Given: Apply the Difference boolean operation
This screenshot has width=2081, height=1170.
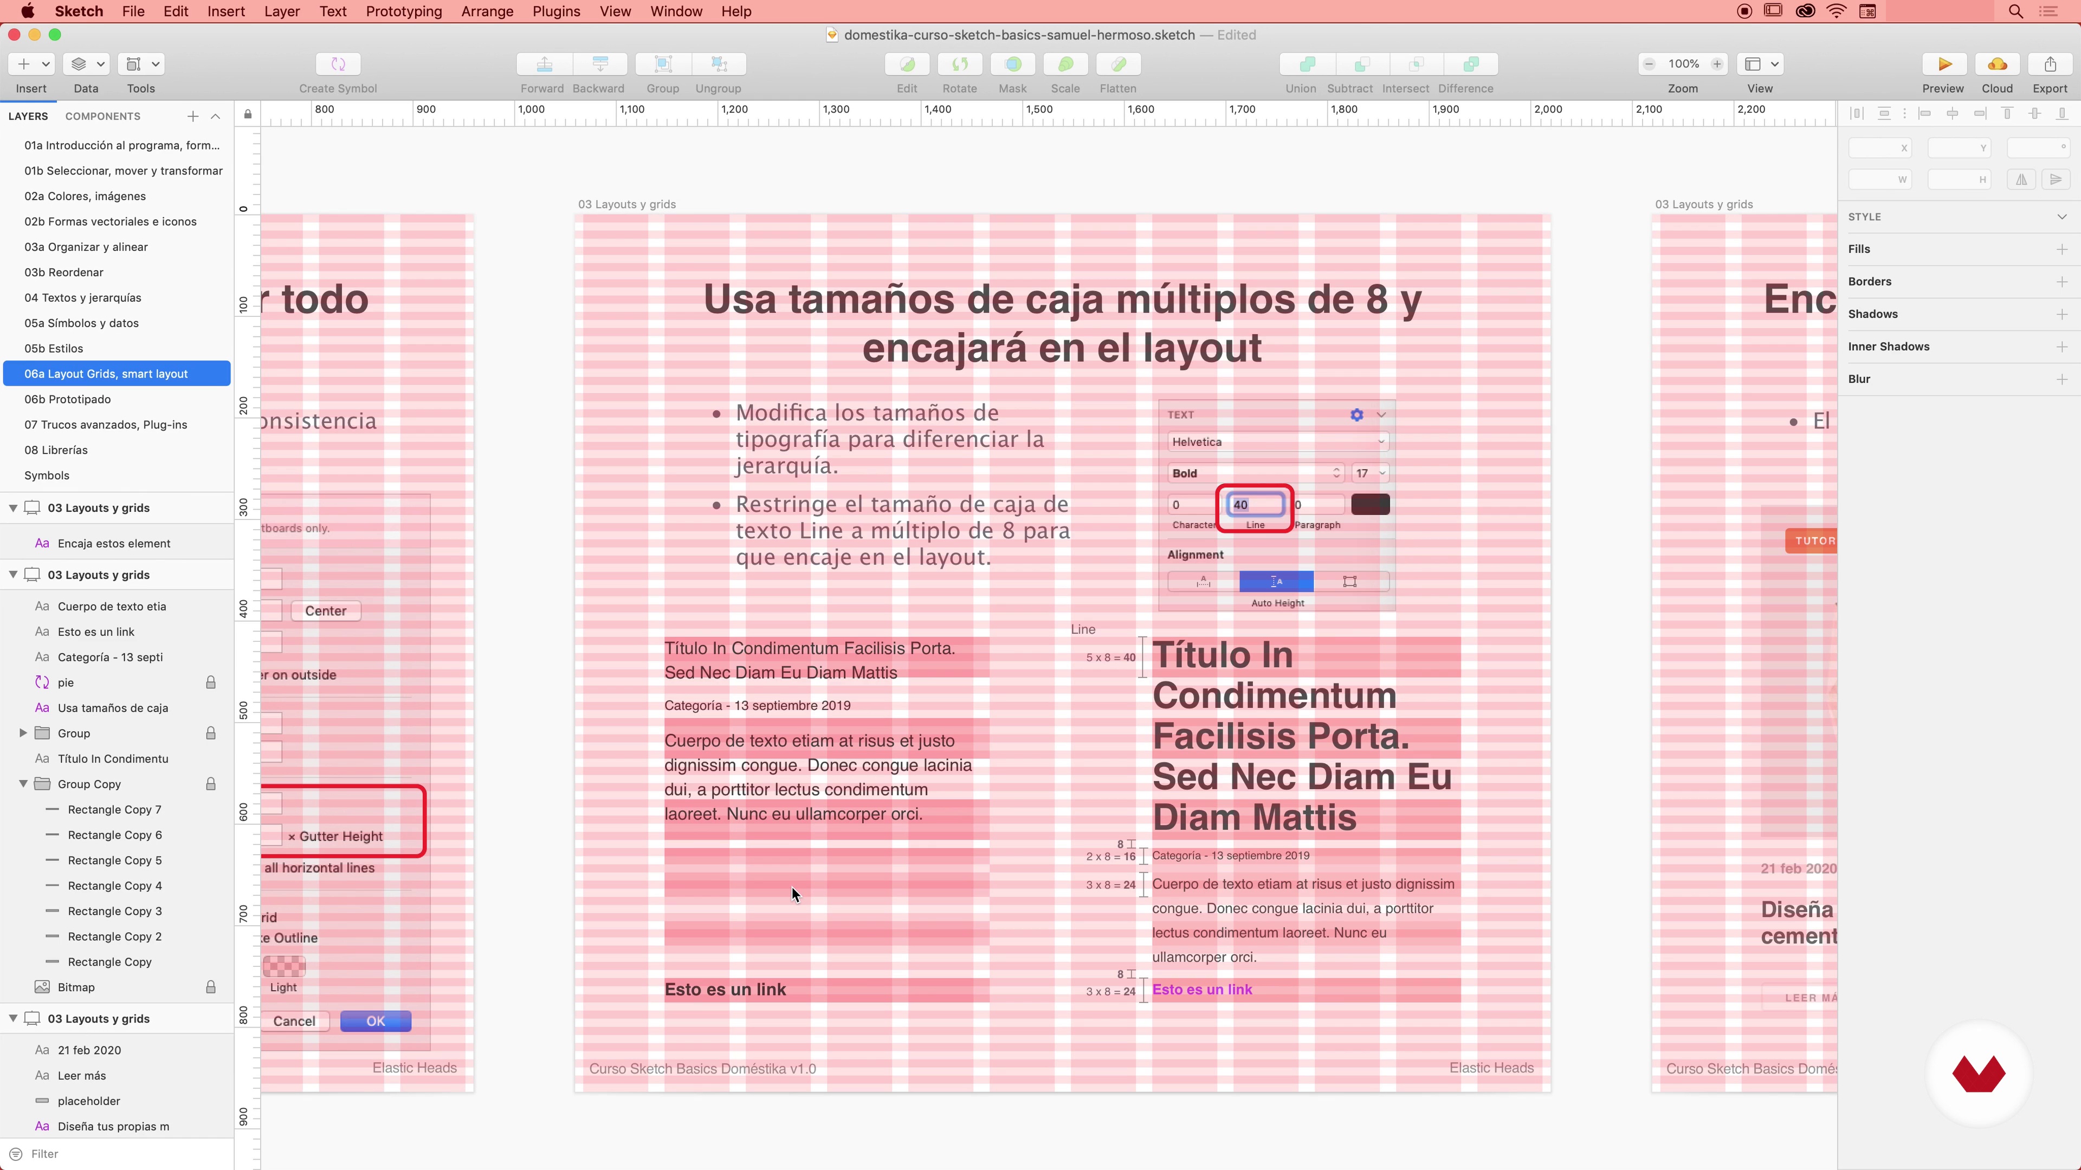Looking at the screenshot, I should pyautogui.click(x=1471, y=64).
